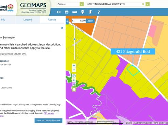Click the map scale input field
The width and height of the screenshot is (168, 125).
[79, 21]
